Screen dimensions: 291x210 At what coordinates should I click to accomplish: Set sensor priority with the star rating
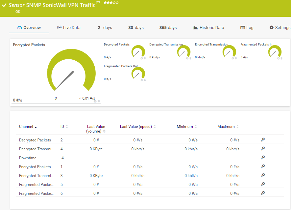(111, 3)
